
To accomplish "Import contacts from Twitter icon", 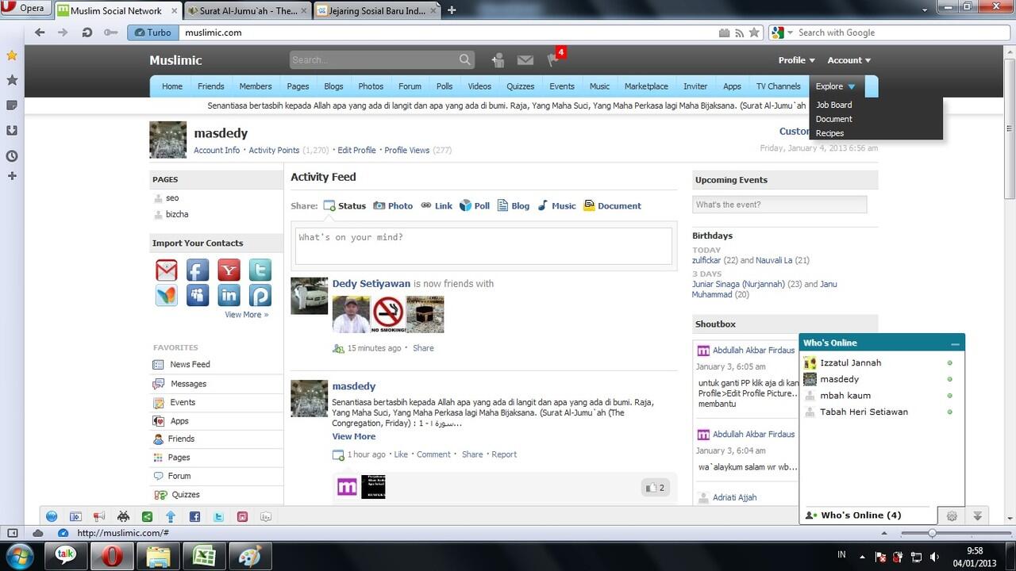I will coord(260,270).
